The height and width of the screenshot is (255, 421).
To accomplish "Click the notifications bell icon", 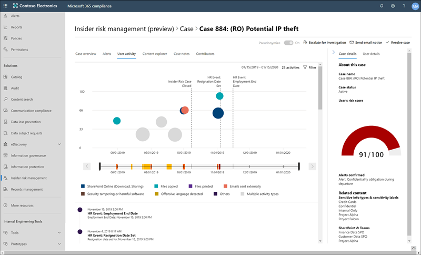I will click(382, 6).
